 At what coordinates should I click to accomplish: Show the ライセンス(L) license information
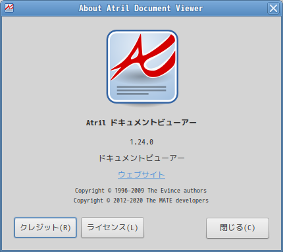click(113, 228)
